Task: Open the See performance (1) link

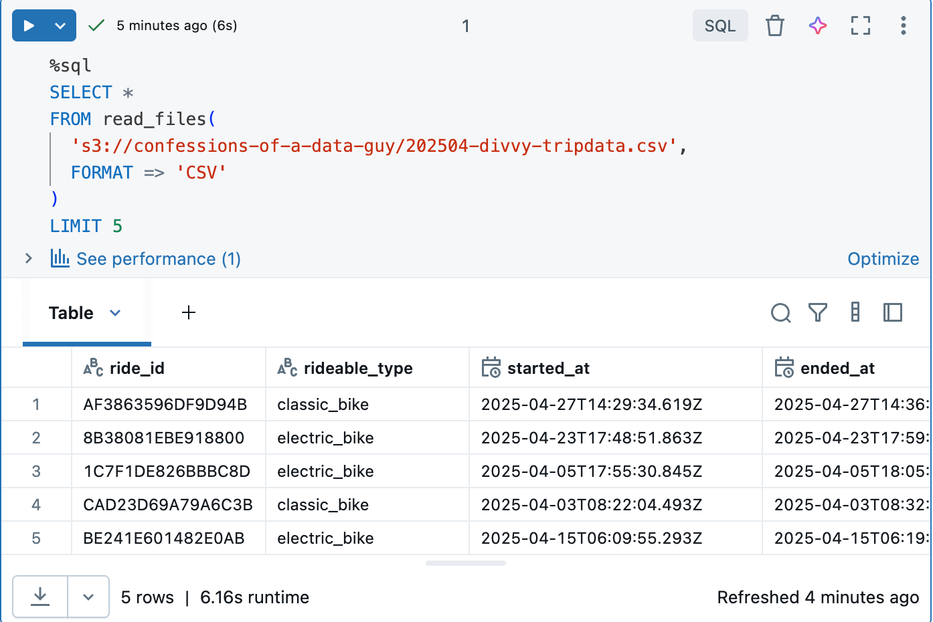Action: [x=159, y=259]
